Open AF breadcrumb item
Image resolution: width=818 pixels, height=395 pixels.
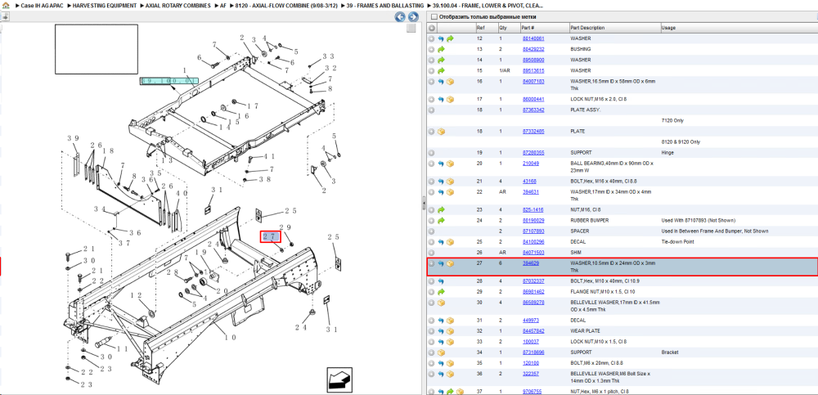coord(223,5)
